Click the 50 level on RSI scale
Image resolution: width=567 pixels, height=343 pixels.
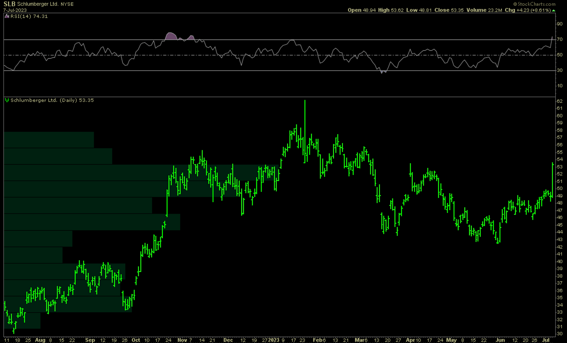click(560, 55)
